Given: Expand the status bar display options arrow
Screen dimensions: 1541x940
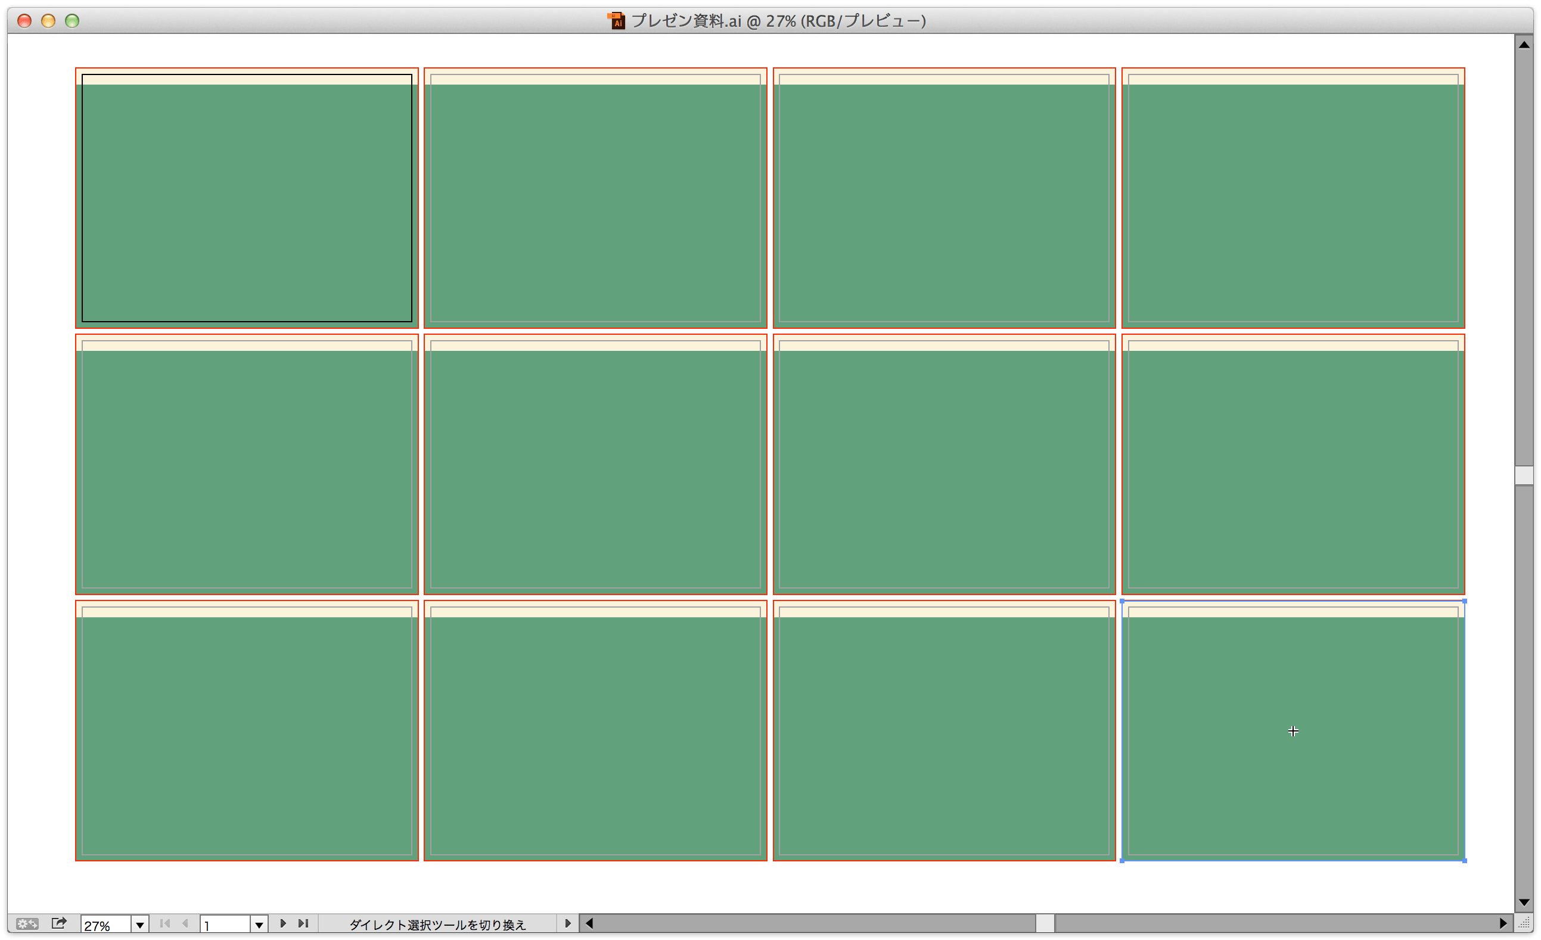Looking at the screenshot, I should tap(568, 924).
